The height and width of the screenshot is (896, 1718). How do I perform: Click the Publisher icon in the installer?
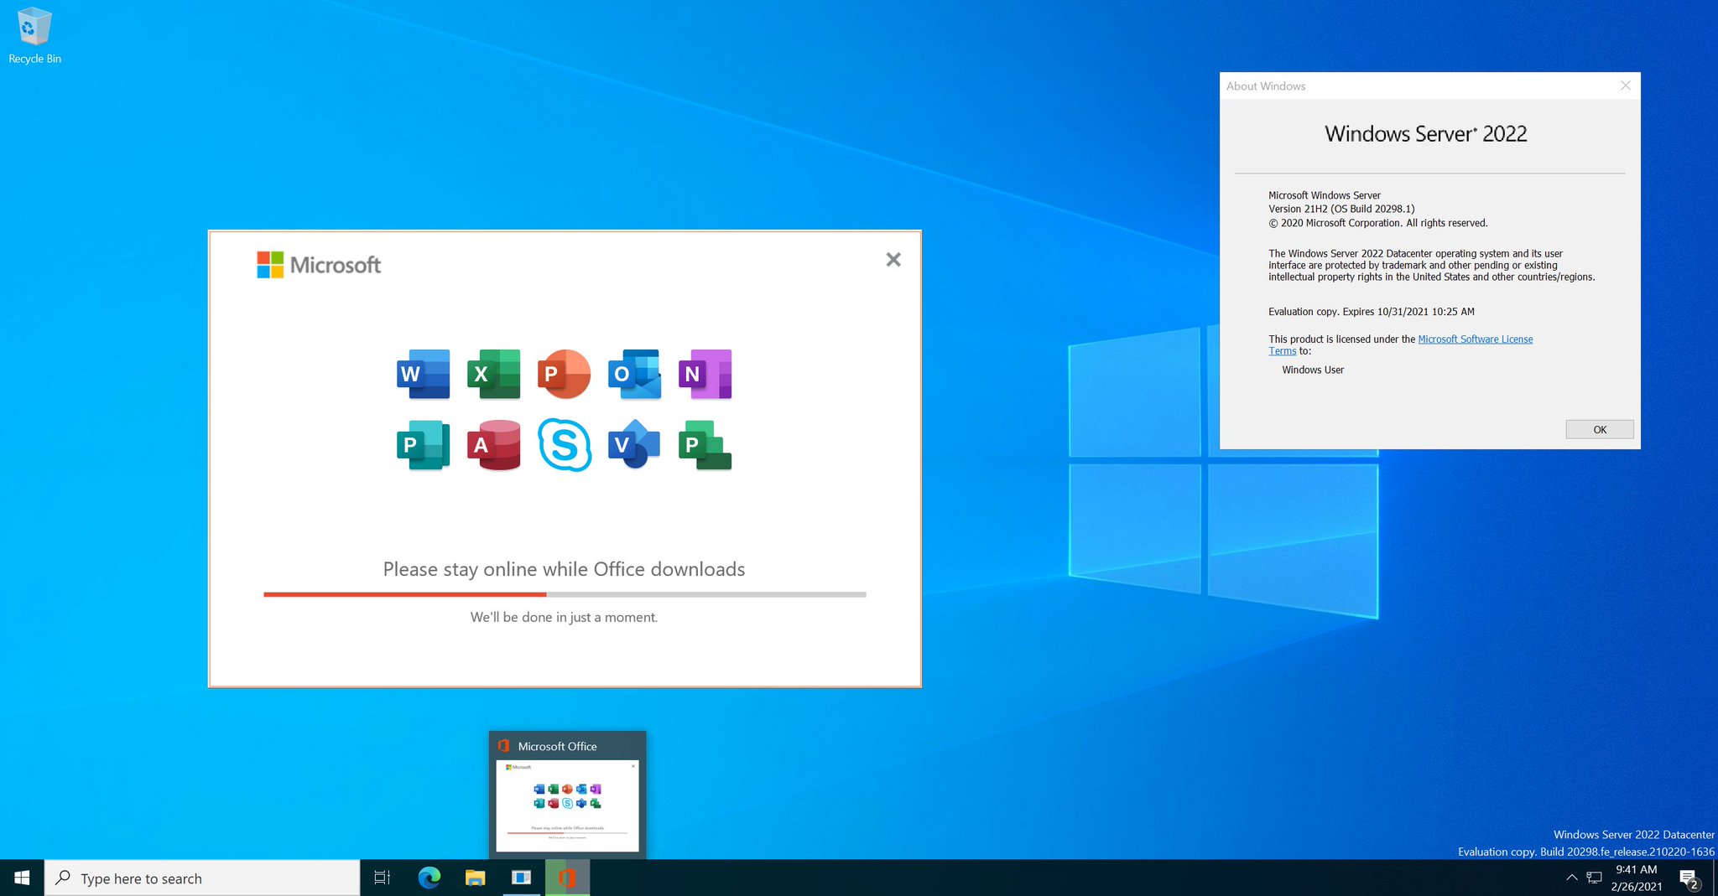(422, 445)
